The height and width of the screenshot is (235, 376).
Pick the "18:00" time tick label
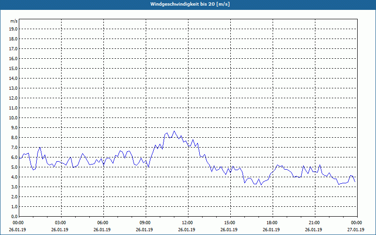(273, 223)
